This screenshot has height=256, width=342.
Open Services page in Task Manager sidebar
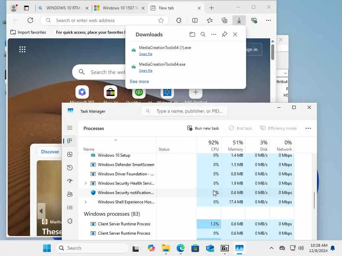(70, 221)
